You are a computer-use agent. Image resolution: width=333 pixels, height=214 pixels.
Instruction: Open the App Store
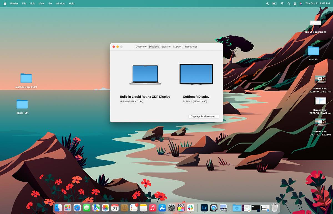162,208
